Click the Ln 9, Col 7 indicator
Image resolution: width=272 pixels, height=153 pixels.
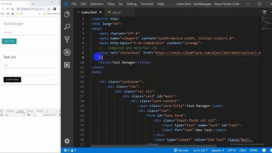point(200,150)
